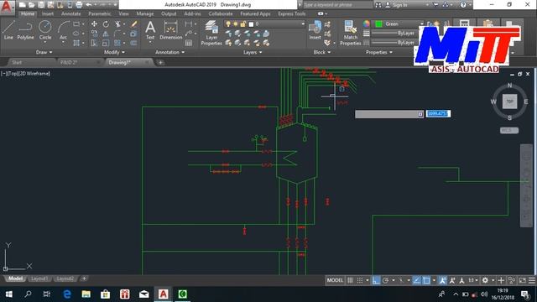Screen dimensions: 537x302
Task: Click the TOP face of the ViewCube
Action: click(x=509, y=102)
